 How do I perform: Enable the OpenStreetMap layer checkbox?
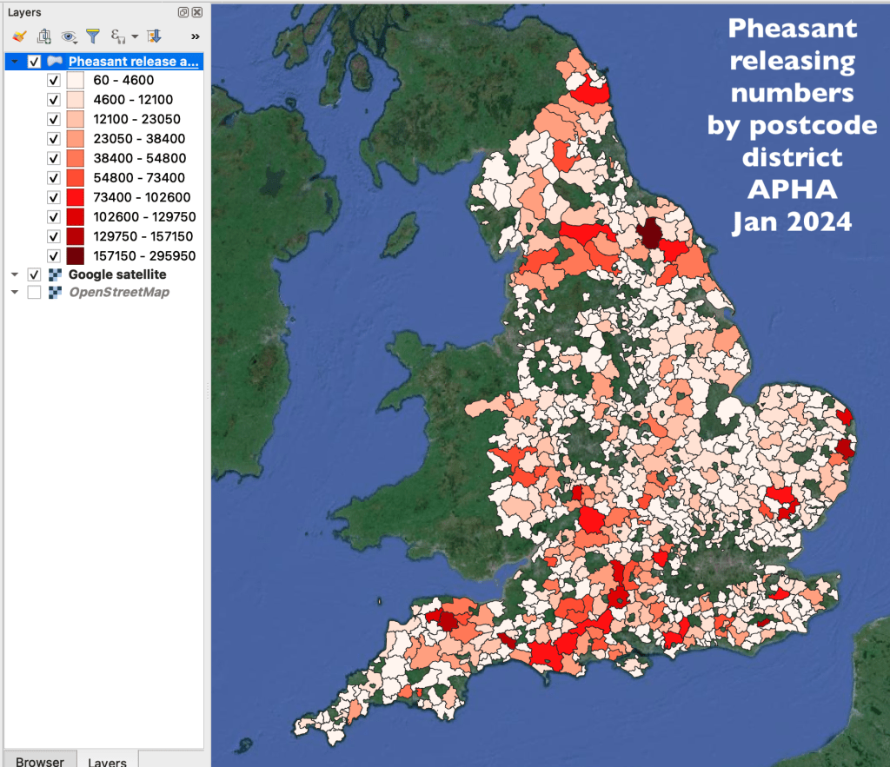pyautogui.click(x=35, y=293)
